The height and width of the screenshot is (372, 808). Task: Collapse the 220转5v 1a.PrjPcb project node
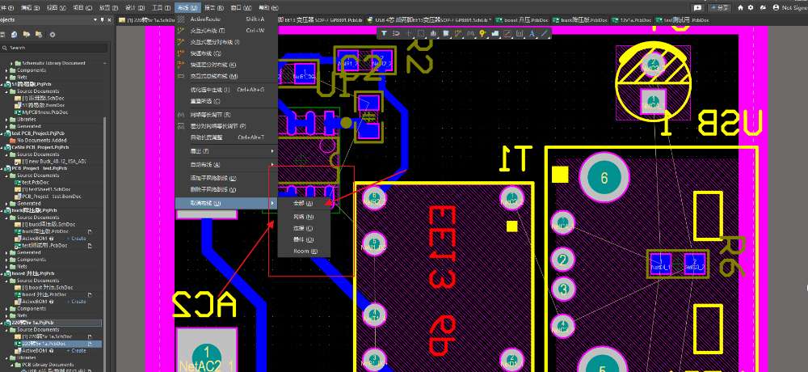(2, 323)
